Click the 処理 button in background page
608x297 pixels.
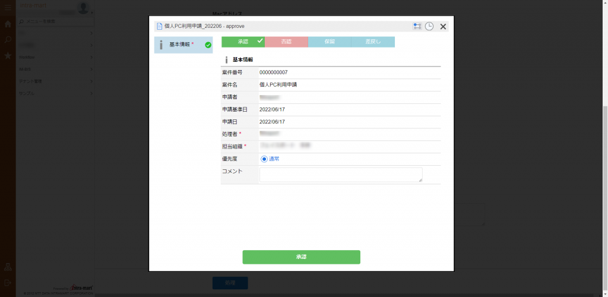[x=230, y=283]
